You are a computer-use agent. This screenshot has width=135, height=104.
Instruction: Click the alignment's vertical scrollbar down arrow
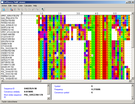(132, 78)
